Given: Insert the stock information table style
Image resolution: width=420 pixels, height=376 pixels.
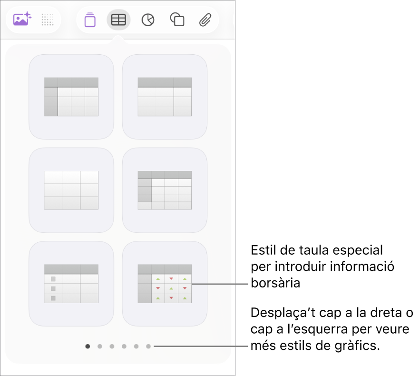Looking at the screenshot, I should pyautogui.click(x=164, y=284).
